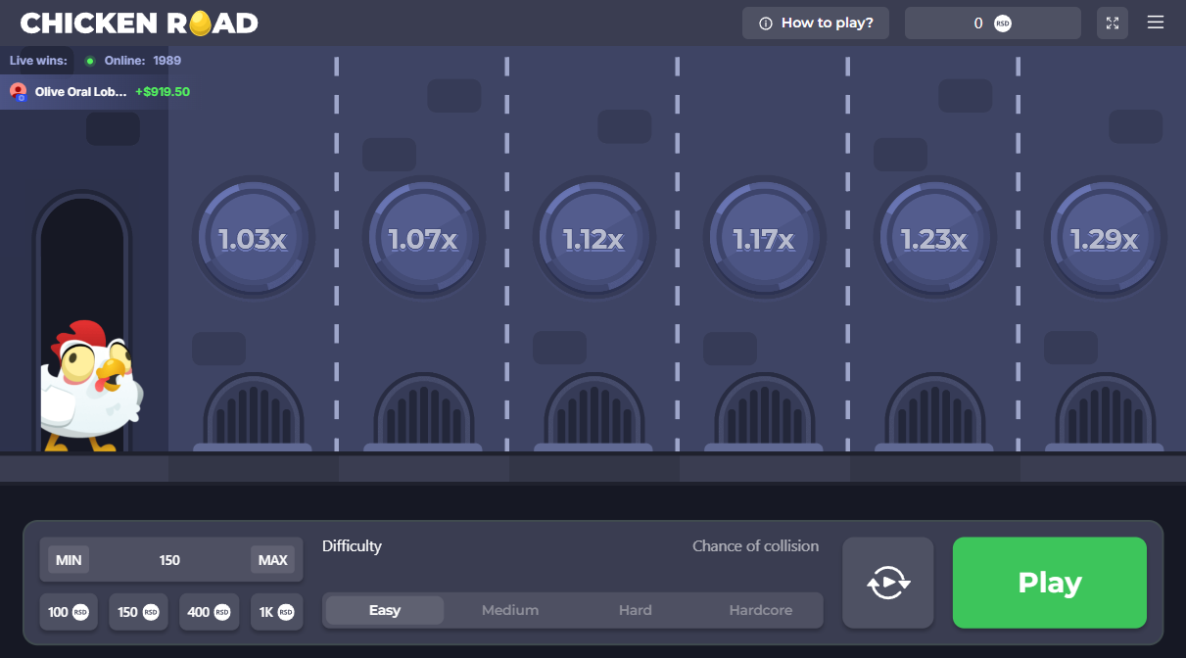This screenshot has height=658, width=1186.
Task: Click the 1.03x multiplier manhole
Action: point(253,238)
